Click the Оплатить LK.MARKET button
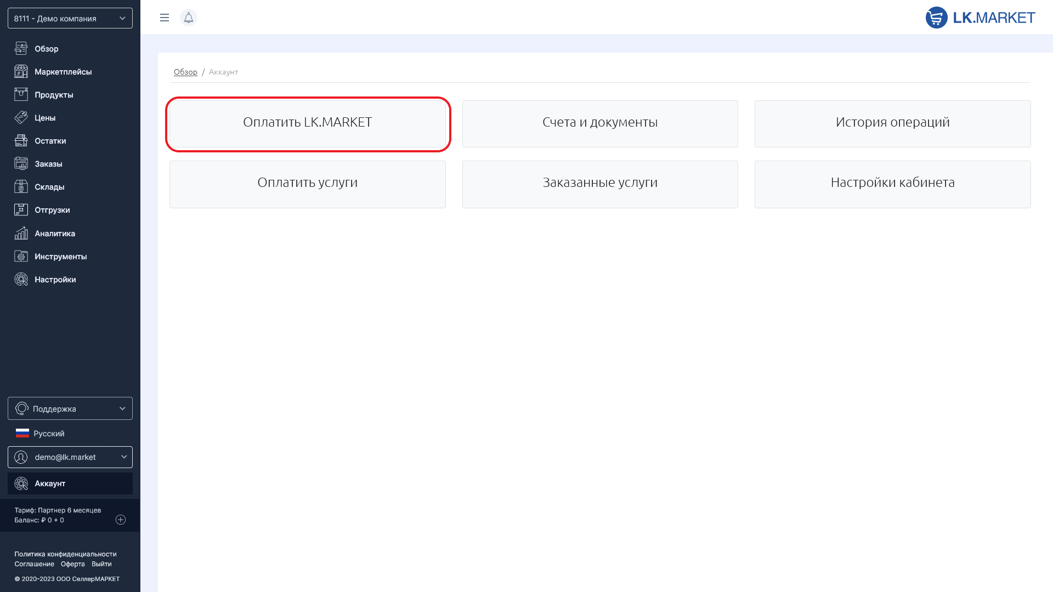 [308, 124]
